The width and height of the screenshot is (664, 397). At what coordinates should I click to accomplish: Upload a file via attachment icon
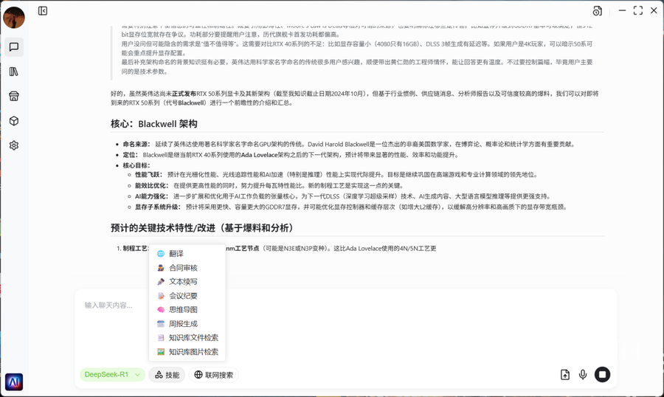tap(565, 375)
